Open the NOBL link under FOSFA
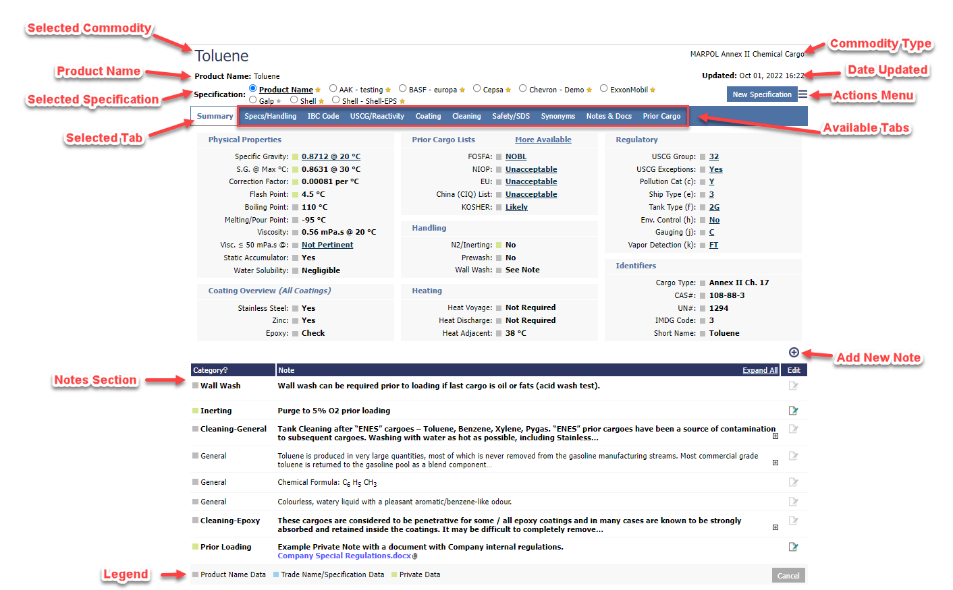 click(x=516, y=156)
